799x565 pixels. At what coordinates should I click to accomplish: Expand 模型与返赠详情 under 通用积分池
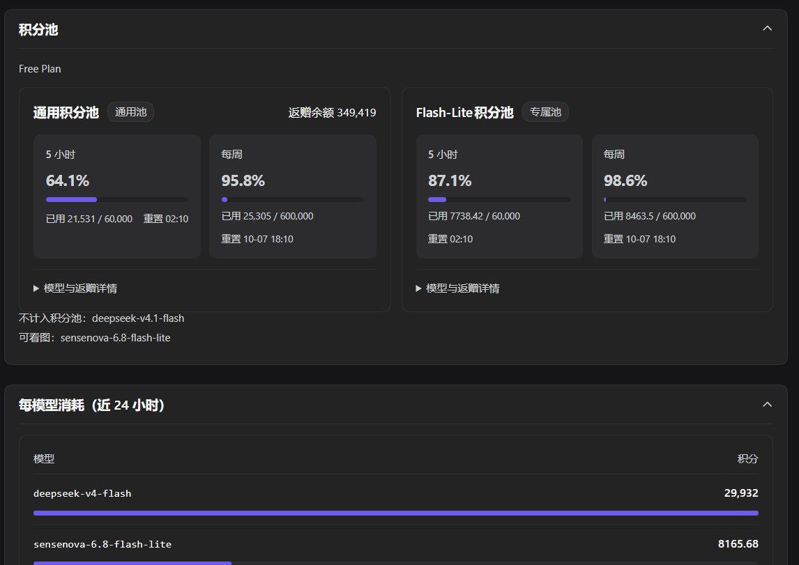75,288
